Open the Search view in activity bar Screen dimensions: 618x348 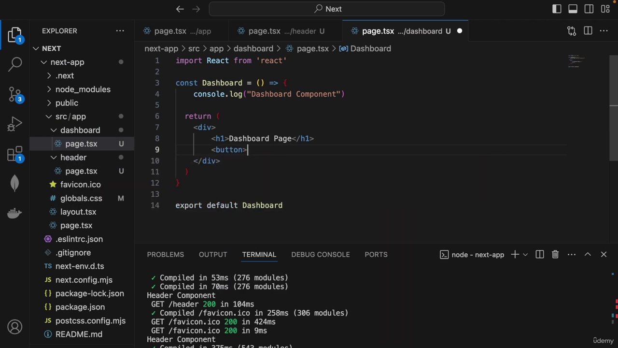click(x=15, y=63)
